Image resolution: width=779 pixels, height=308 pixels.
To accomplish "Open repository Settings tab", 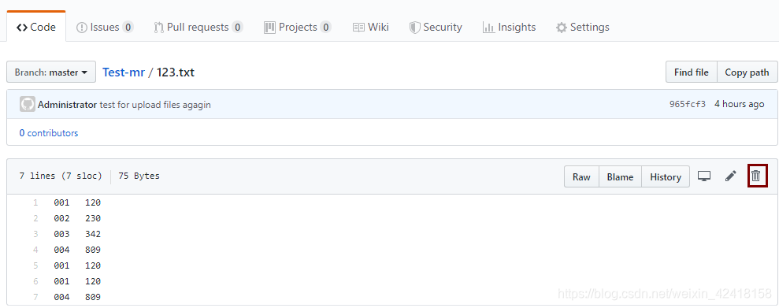I will [x=583, y=27].
